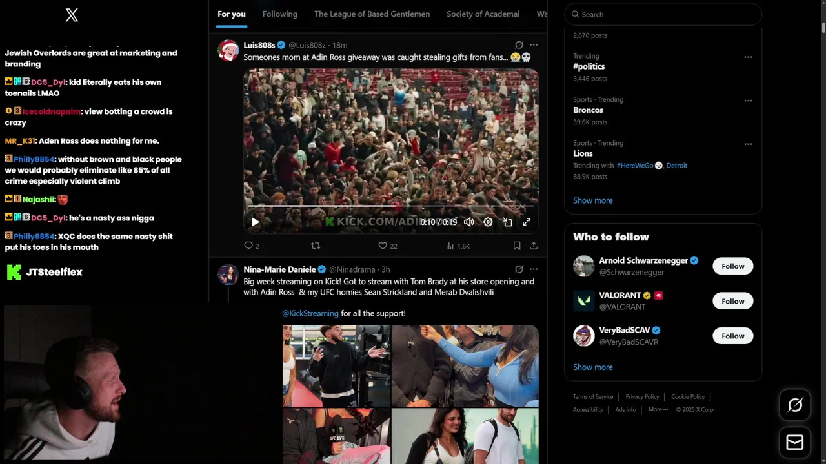Open more options on Luis808s post

pos(534,45)
